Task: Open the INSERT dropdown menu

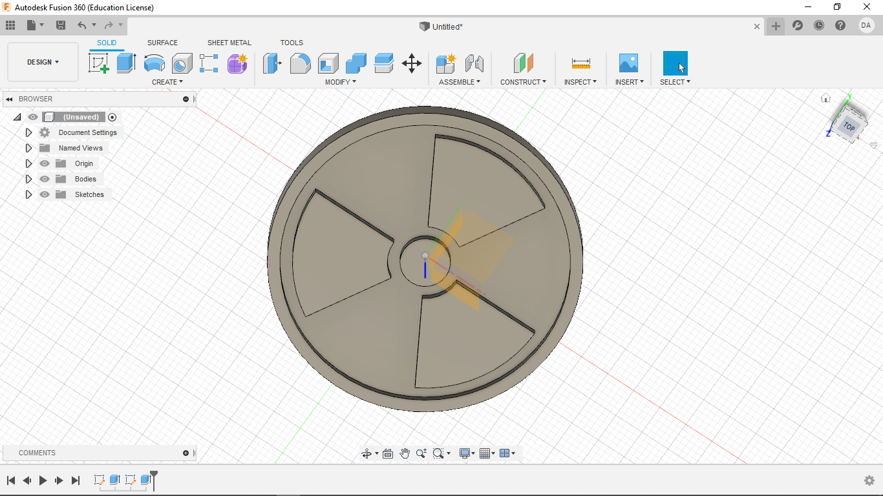Action: 630,82
